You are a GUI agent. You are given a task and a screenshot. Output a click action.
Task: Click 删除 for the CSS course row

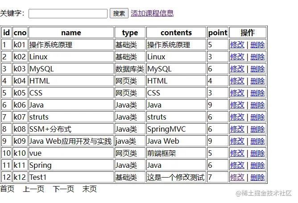[x=257, y=93]
